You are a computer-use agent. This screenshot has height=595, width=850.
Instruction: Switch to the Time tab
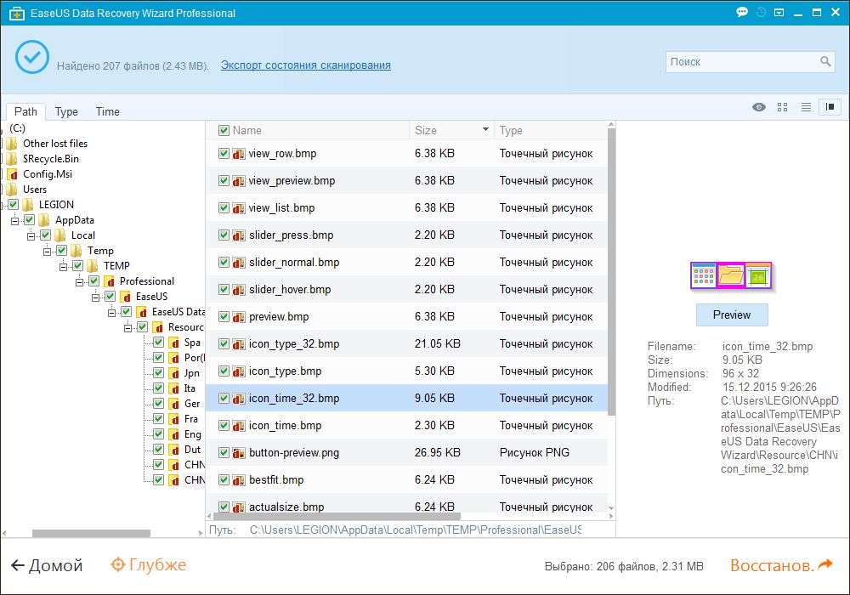click(107, 111)
